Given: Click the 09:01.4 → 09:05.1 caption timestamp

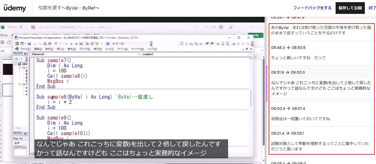Looking at the screenshot, I should tap(287, 133).
